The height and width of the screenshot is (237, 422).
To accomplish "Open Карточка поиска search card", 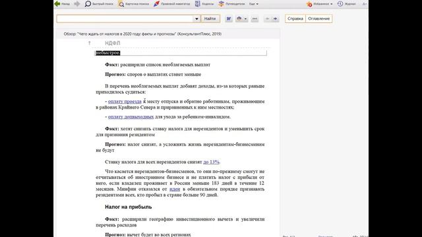I will tap(133, 4).
